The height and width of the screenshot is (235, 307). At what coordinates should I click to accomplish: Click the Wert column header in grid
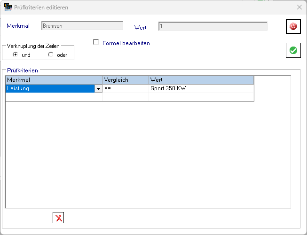[201, 80]
